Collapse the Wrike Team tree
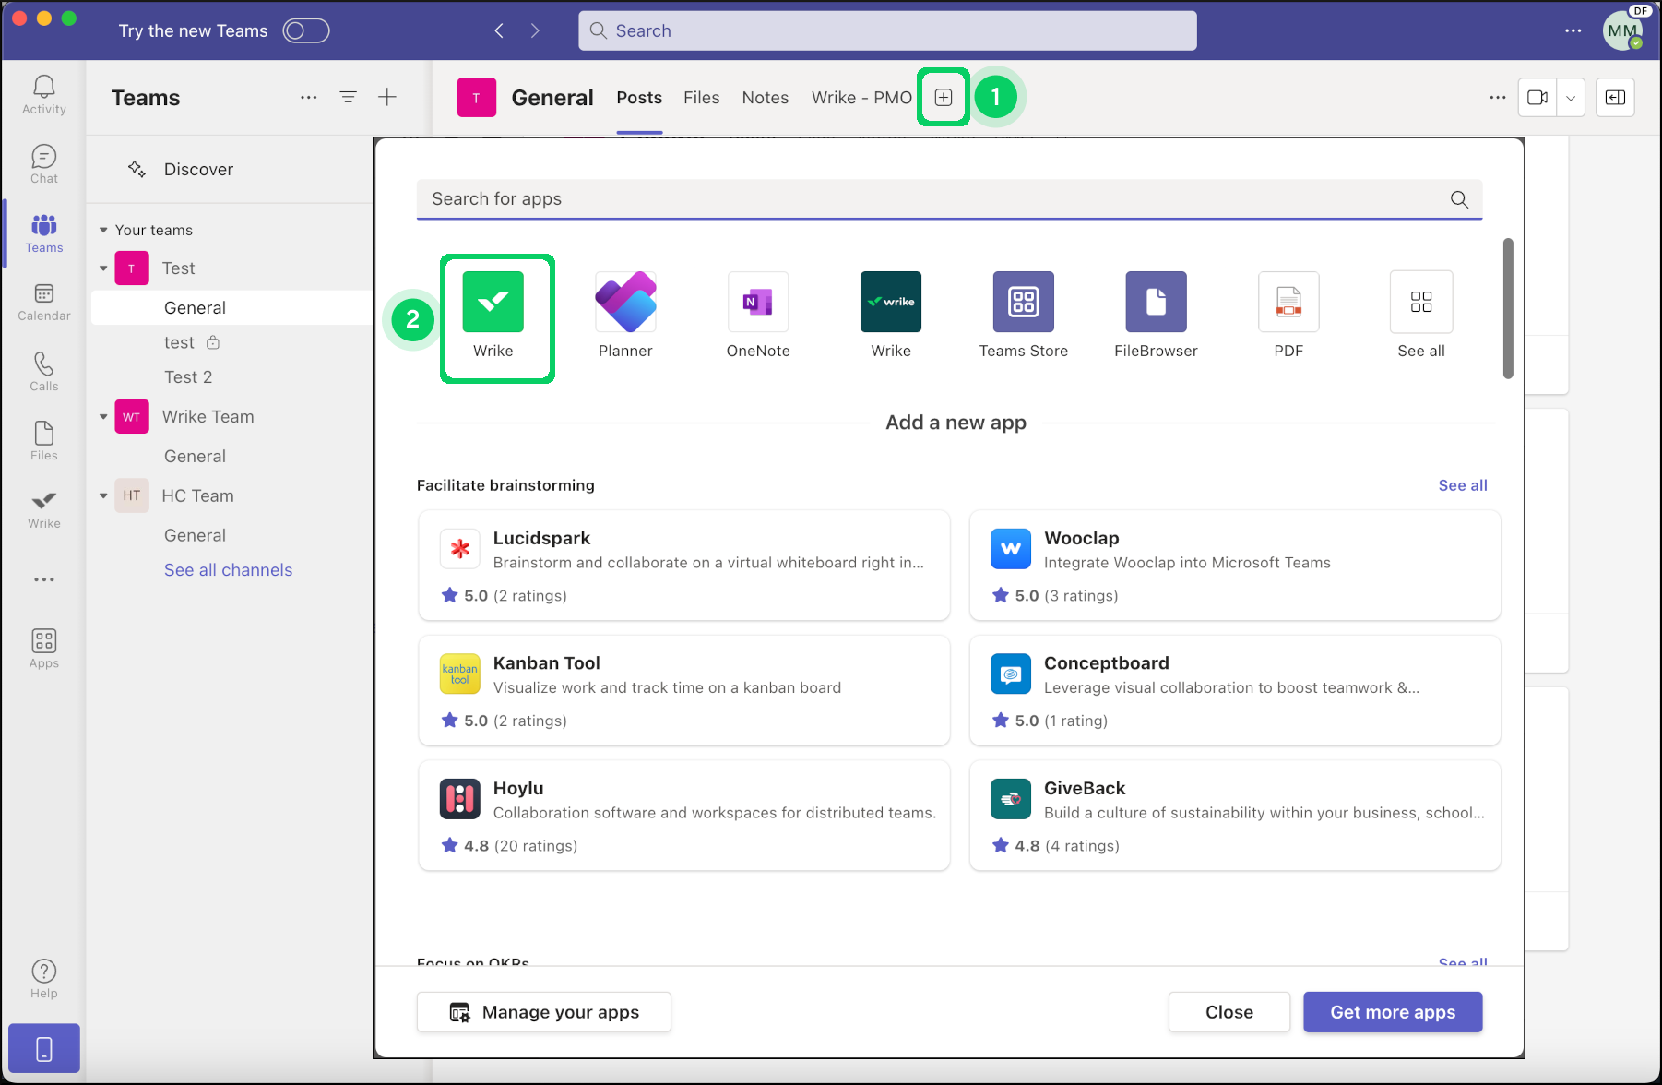1662x1085 pixels. [103, 417]
